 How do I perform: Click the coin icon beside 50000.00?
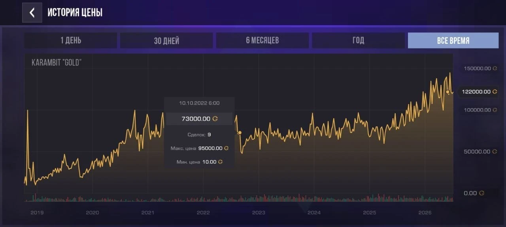tap(494, 151)
